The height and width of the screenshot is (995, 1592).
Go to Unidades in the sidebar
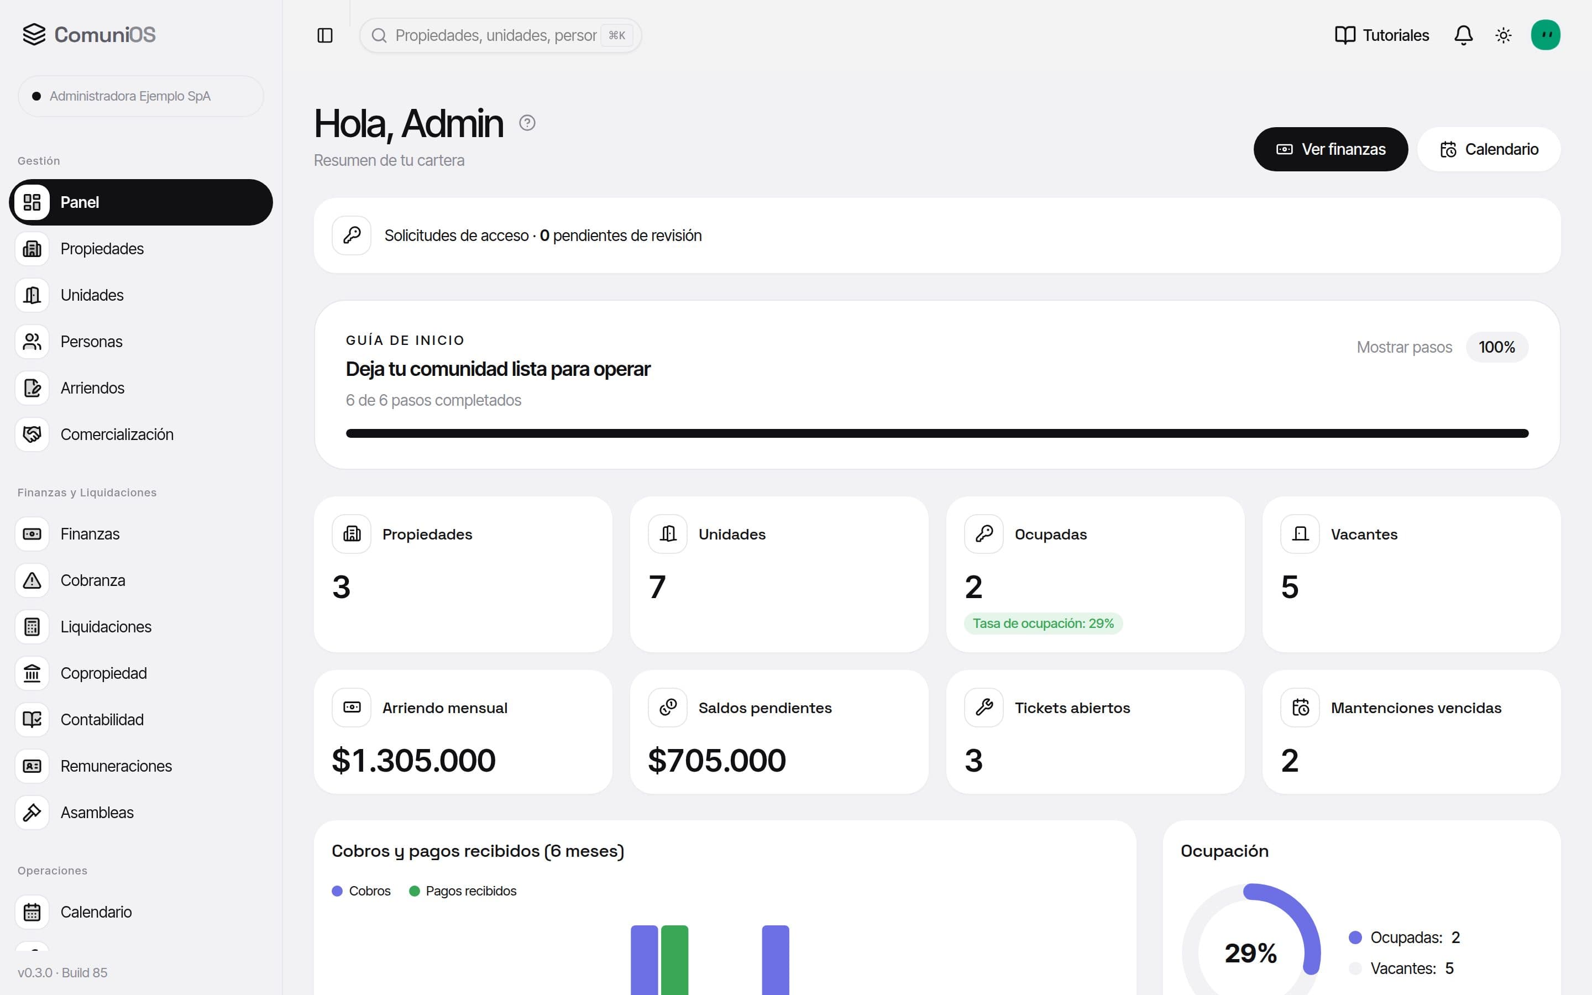click(141, 295)
